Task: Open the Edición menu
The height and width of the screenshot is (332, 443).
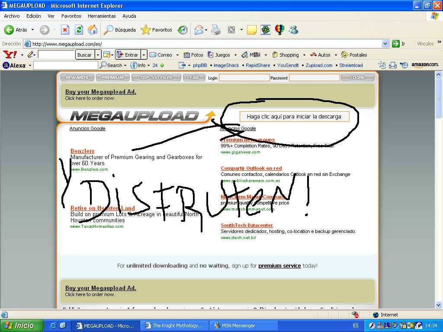Action: (x=34, y=16)
